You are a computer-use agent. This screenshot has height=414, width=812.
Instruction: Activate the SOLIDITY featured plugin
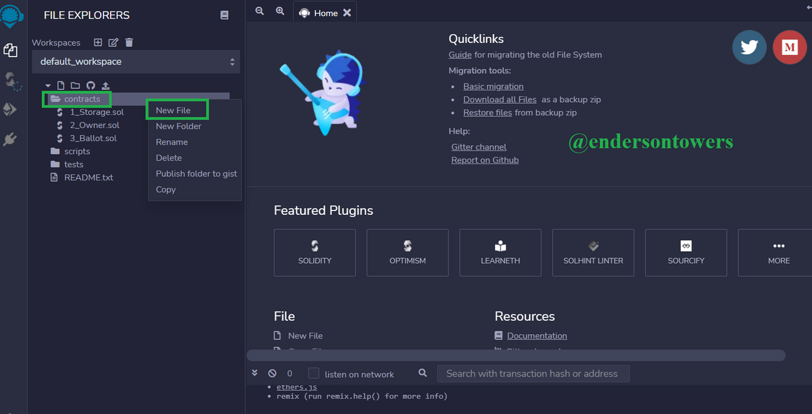pos(315,252)
